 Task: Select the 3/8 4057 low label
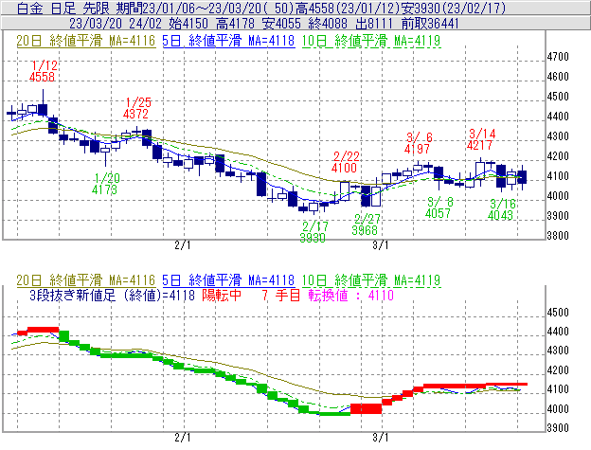(x=439, y=207)
